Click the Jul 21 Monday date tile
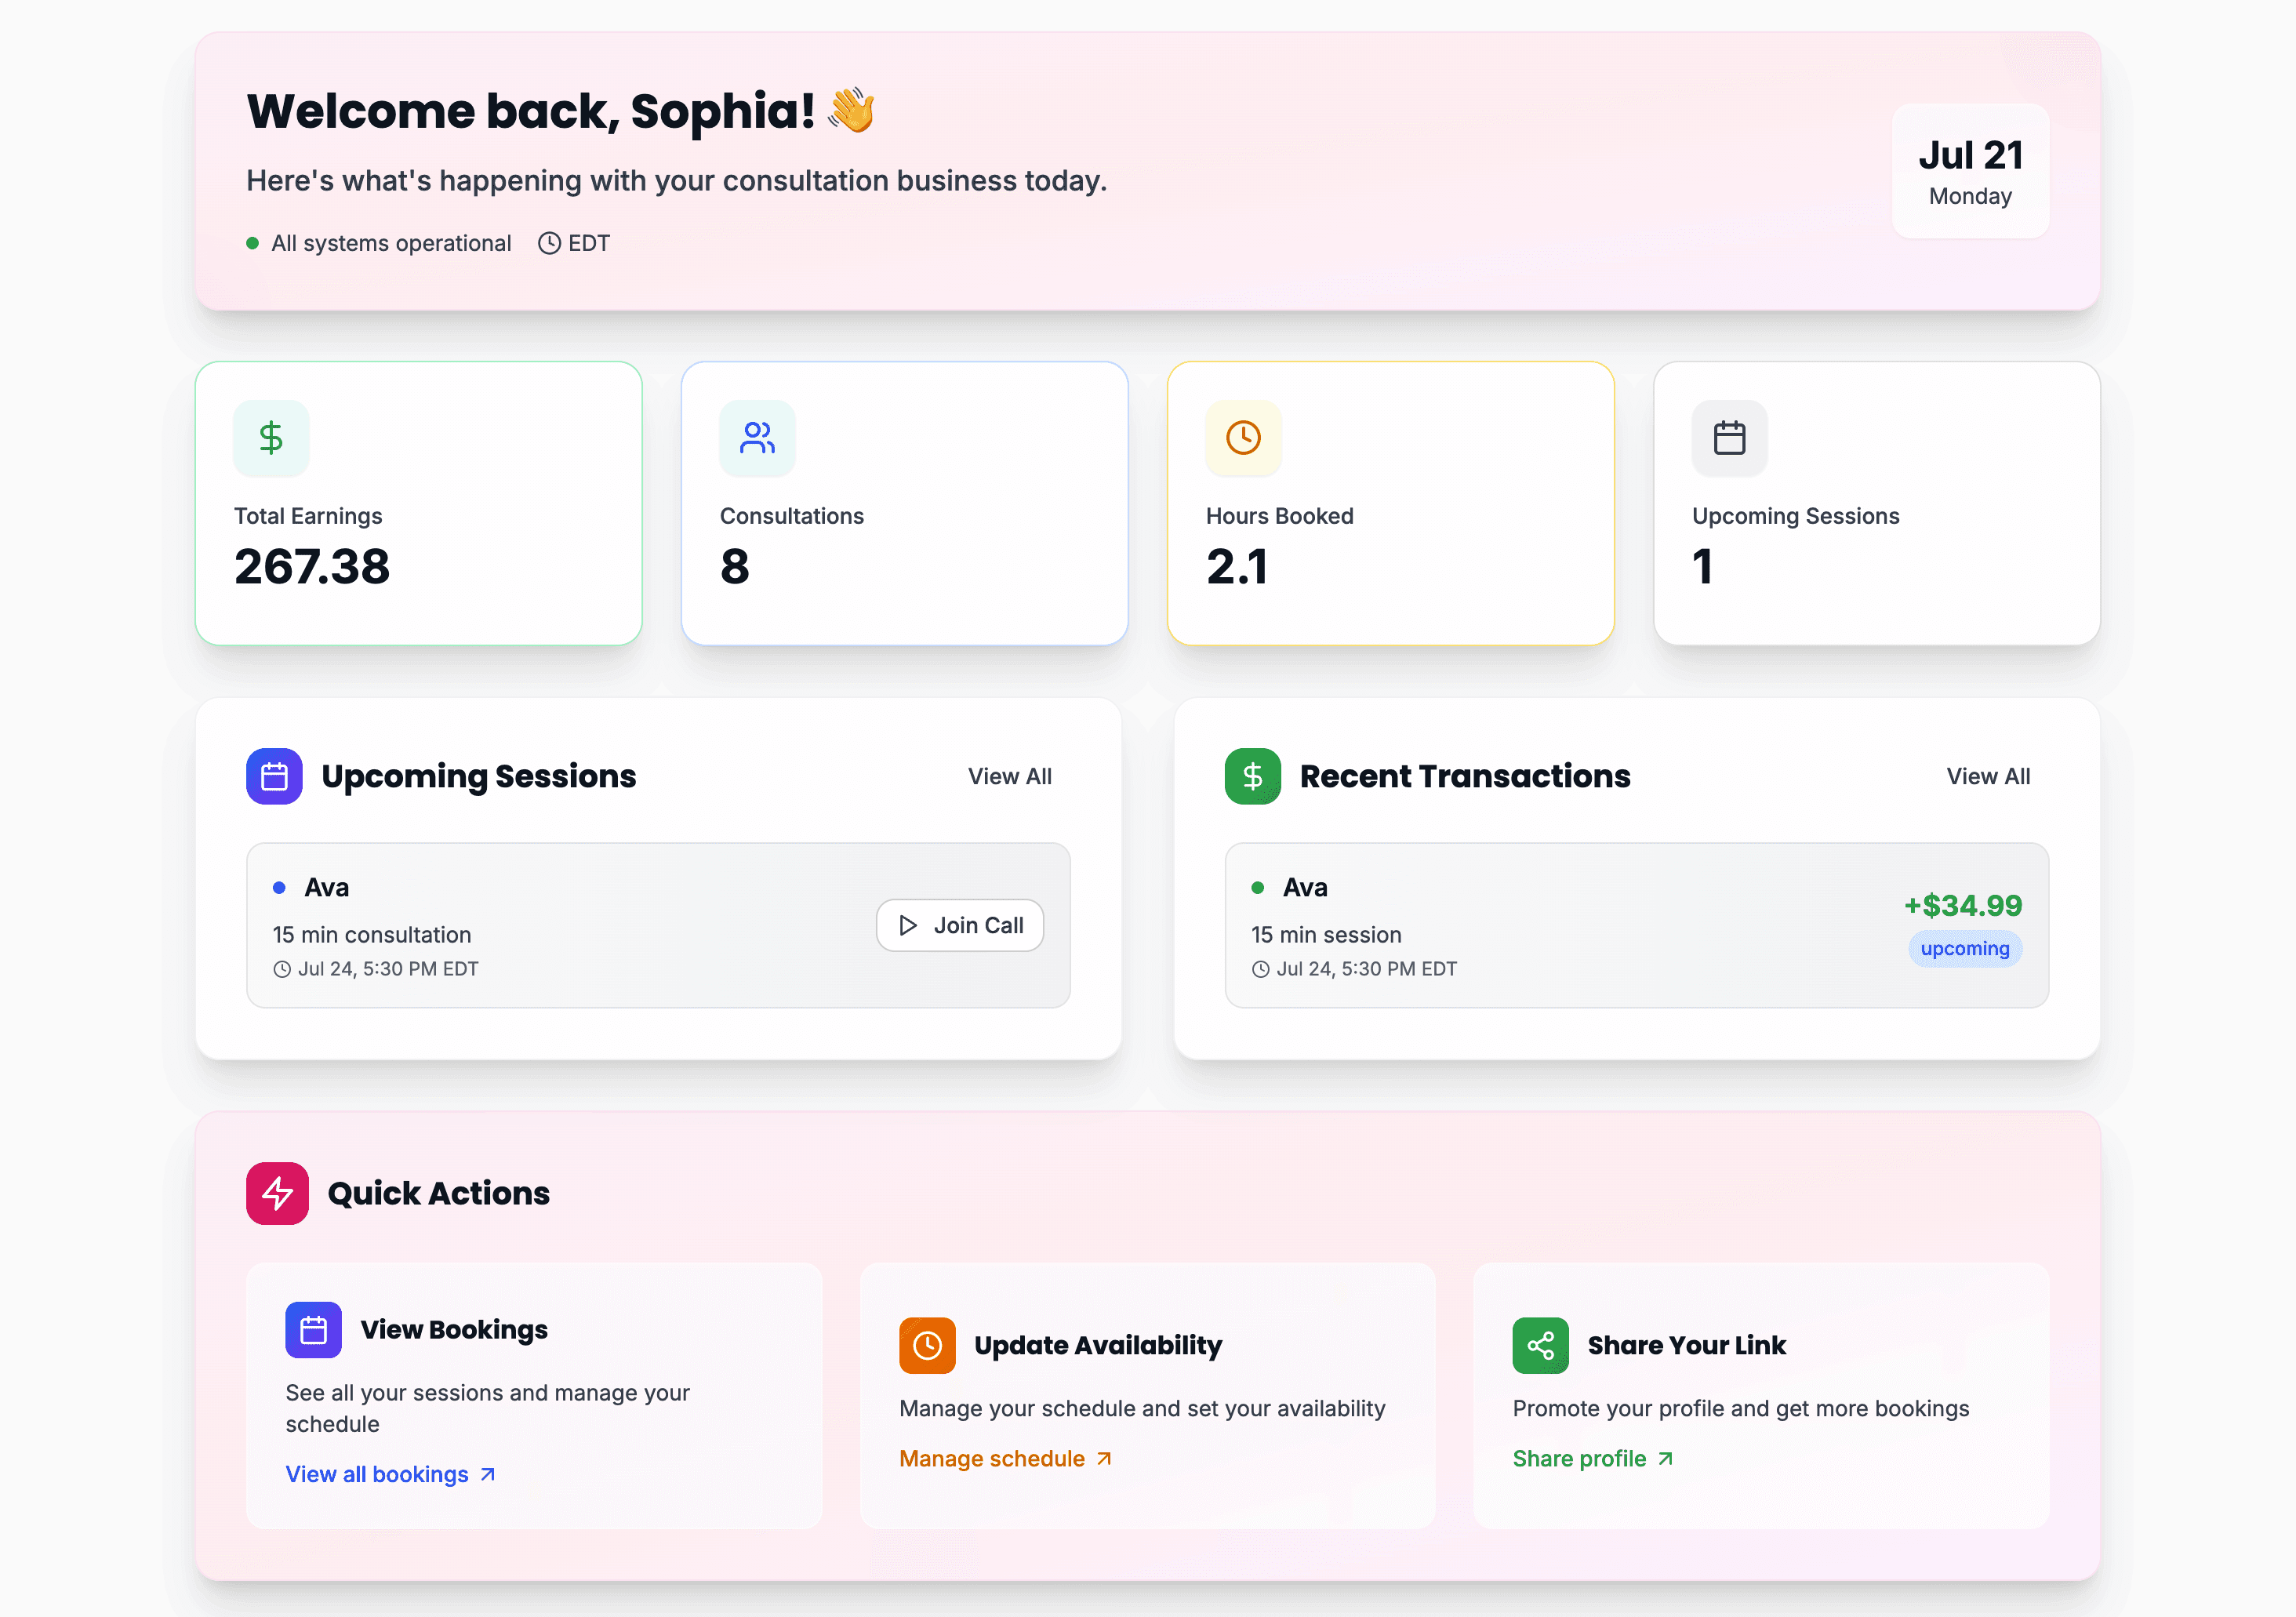Screen dimensions: 2296x1617 [x=1969, y=171]
